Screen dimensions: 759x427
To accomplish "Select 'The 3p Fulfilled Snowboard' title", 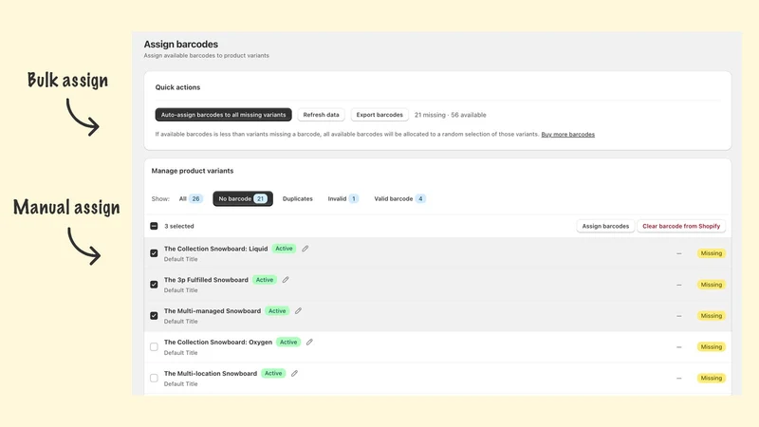I will click(206, 280).
